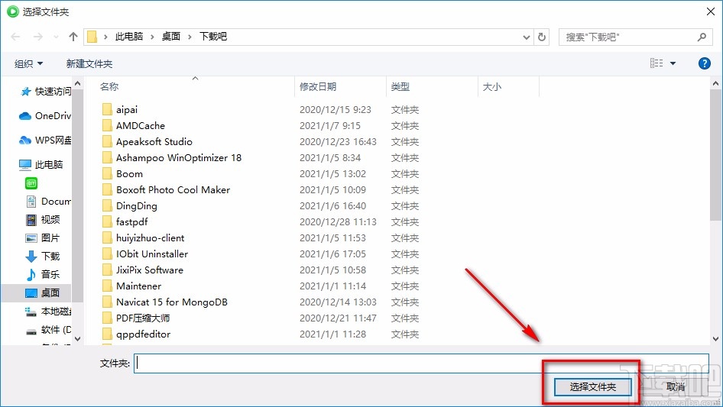Click the 文件夹 name input field
723x407 pixels.
(x=421, y=363)
